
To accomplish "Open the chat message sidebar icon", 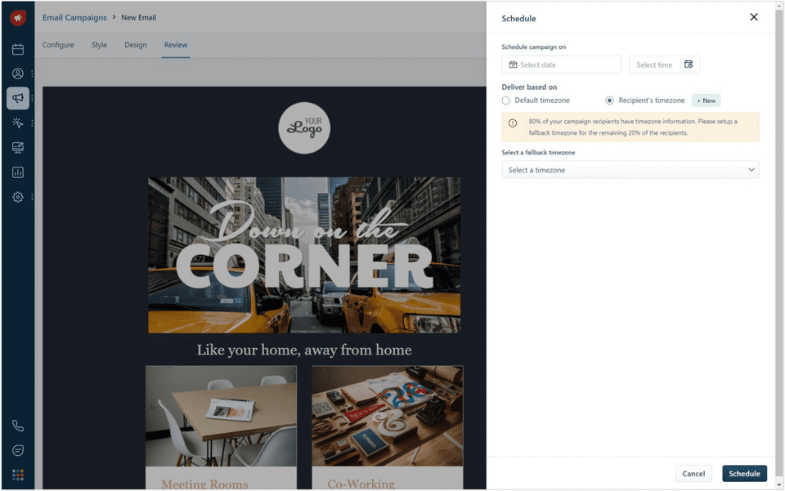I will 18,450.
